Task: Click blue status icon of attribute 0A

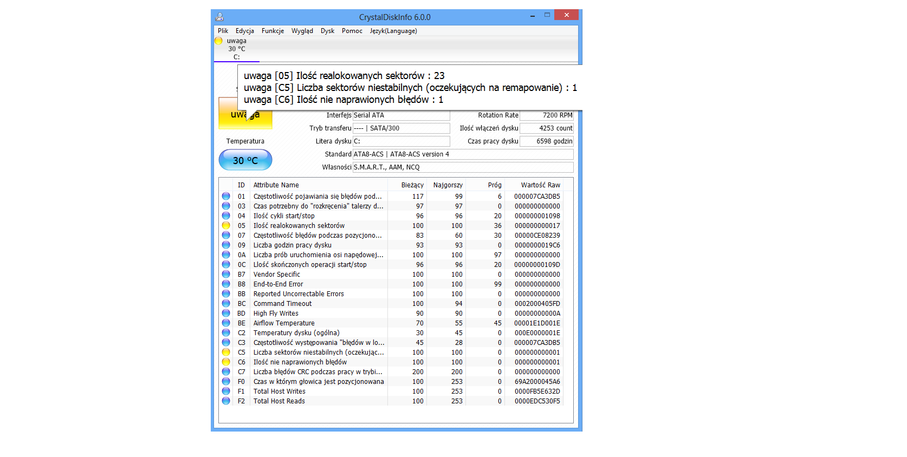Action: point(226,254)
